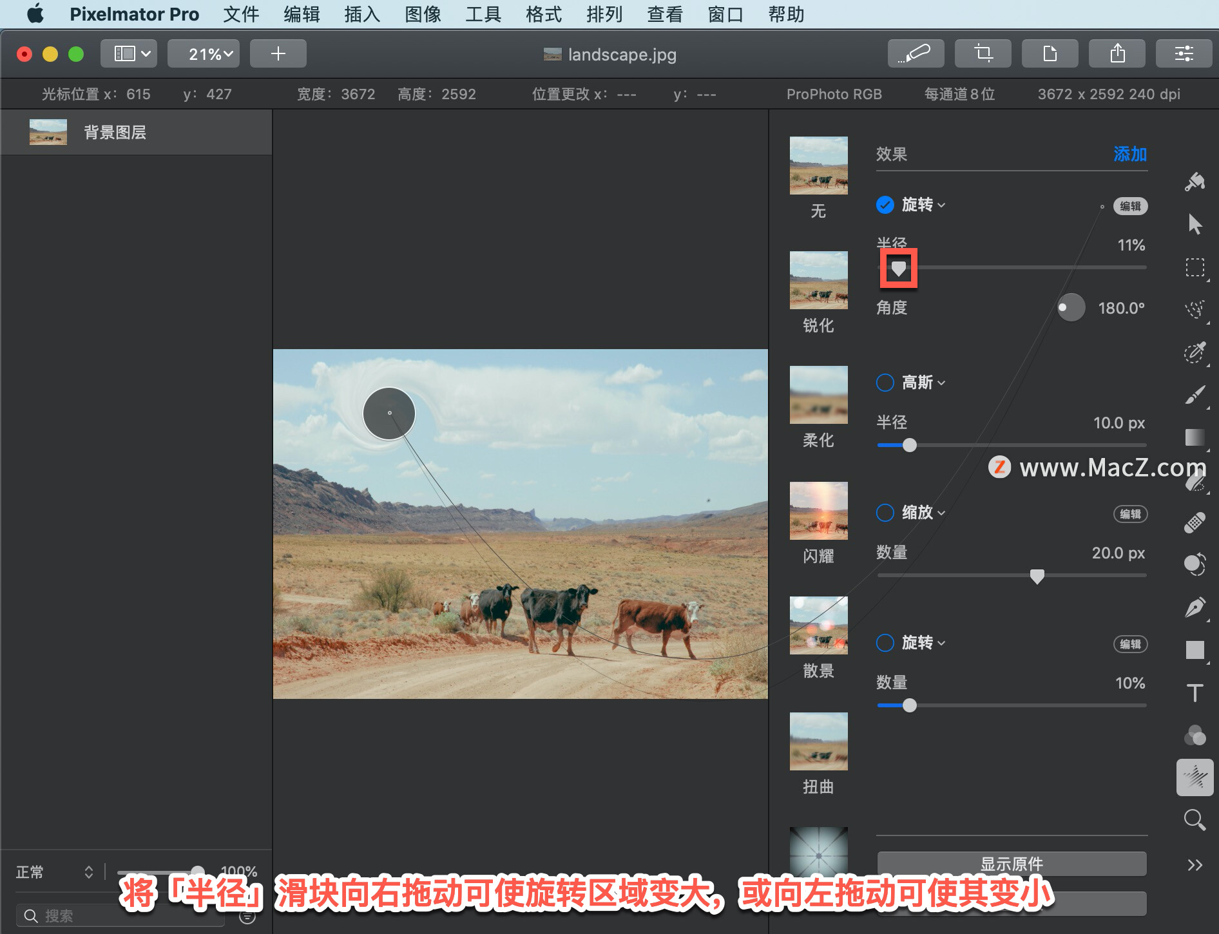Select the 散景 effect preset thumbnail

pos(818,625)
